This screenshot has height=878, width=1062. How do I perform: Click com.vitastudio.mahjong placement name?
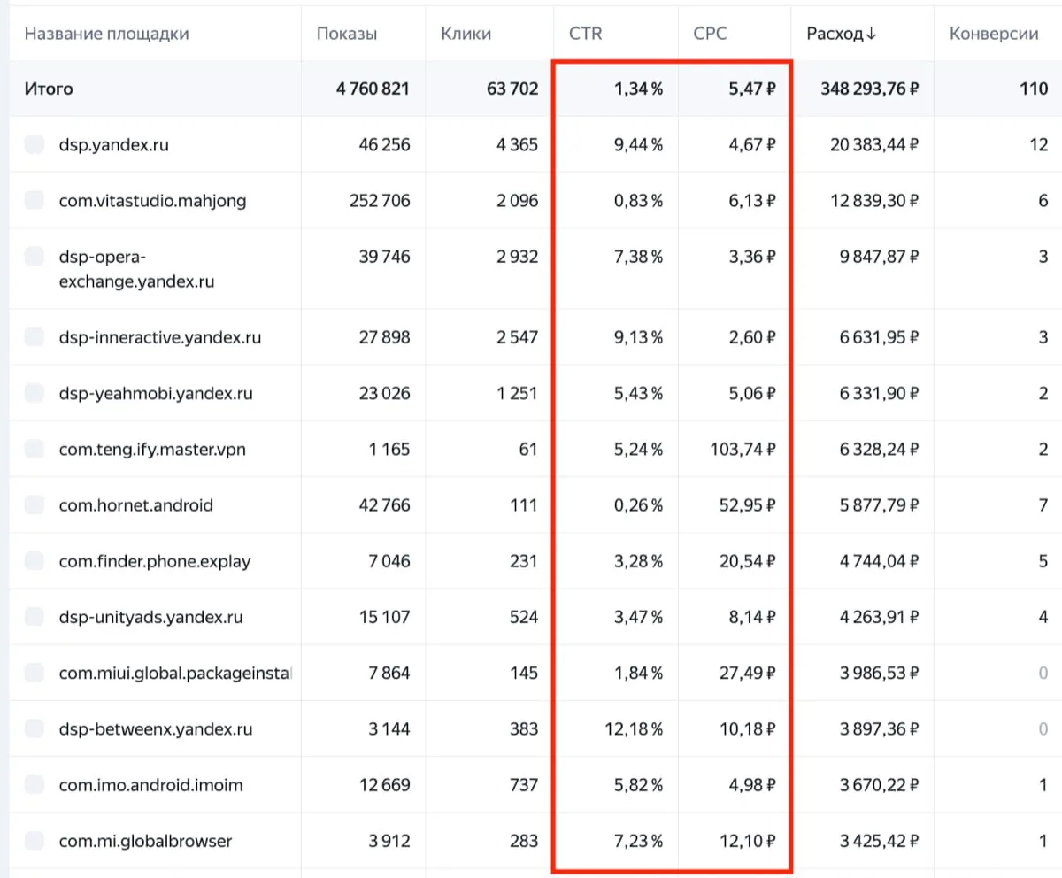(152, 201)
